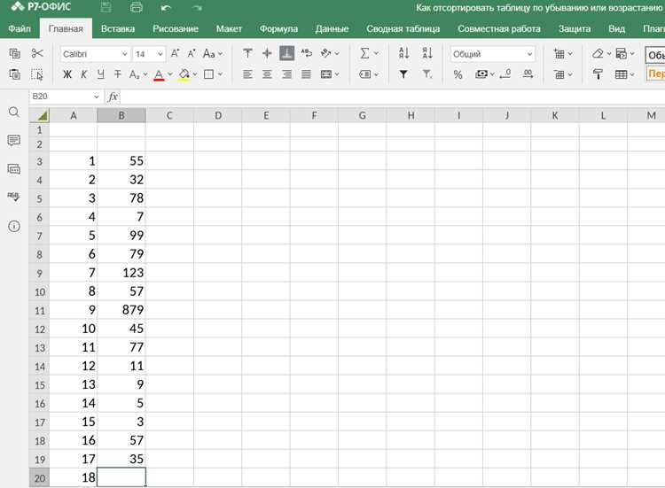The image size is (665, 488).
Task: Increase the font size
Action: (x=175, y=53)
